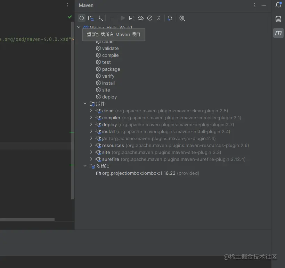The height and width of the screenshot is (268, 285).
Task: Expand the jar plugin node
Action: 91,138
